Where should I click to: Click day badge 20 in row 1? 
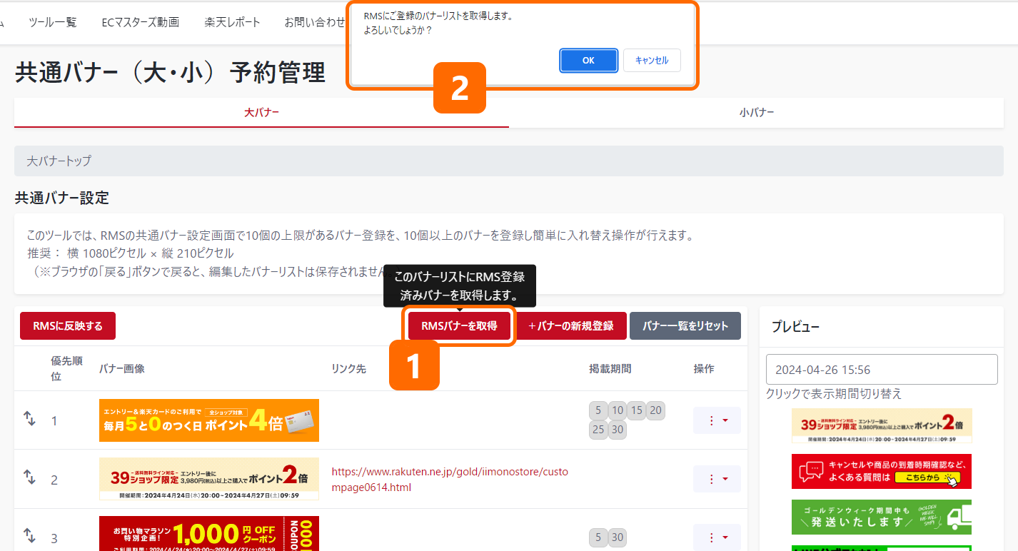[656, 410]
